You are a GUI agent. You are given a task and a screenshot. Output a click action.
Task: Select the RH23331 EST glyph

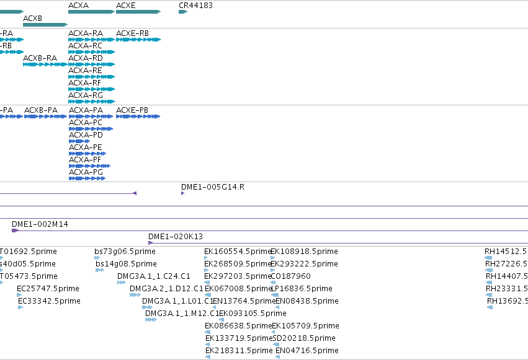[489, 295]
